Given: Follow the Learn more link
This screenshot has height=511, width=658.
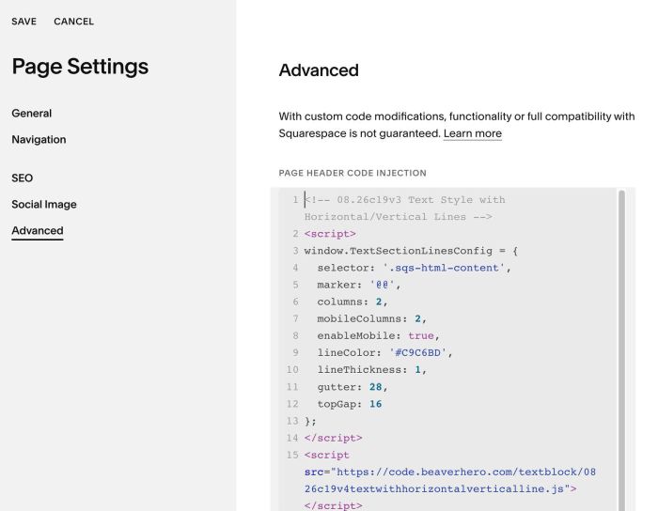Looking at the screenshot, I should click(473, 133).
